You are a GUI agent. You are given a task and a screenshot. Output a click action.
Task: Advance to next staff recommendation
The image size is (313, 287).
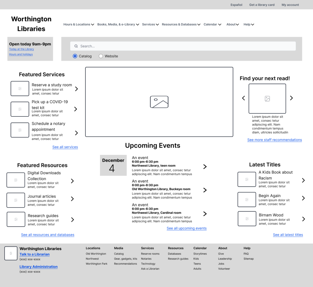pyautogui.click(x=291, y=98)
